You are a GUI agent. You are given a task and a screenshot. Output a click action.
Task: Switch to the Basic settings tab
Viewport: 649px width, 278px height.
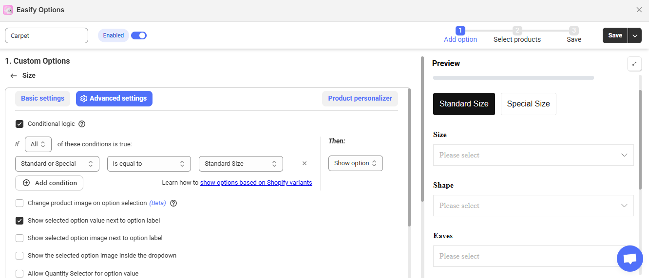point(42,99)
